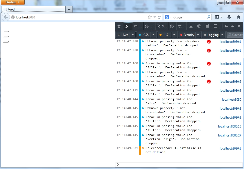
Task: Open localhost:8080:1 link for -moz-border-radius warning
Action: click(x=230, y=42)
